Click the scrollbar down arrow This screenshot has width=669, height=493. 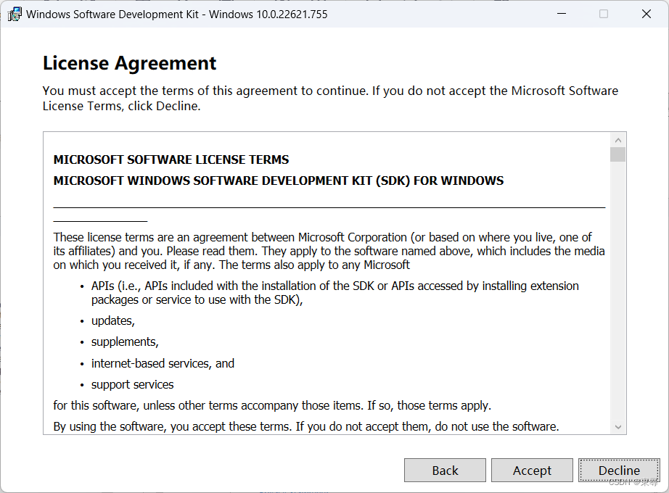[x=618, y=427]
